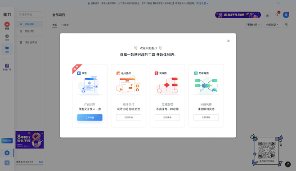Click the 墨刀 logo at top left
296x171 pixels.
tap(7, 14)
